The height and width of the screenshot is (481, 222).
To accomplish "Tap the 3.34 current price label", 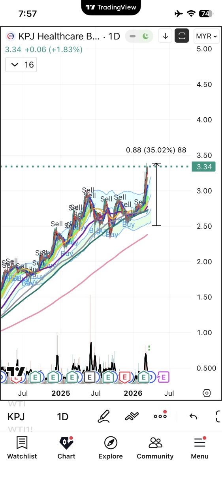I will point(204,167).
